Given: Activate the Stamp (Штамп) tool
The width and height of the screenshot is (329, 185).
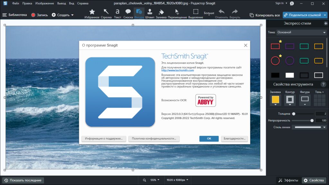Looking at the screenshot, I should [x=149, y=13].
